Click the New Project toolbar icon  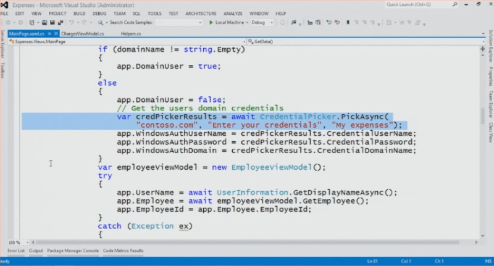point(31,22)
